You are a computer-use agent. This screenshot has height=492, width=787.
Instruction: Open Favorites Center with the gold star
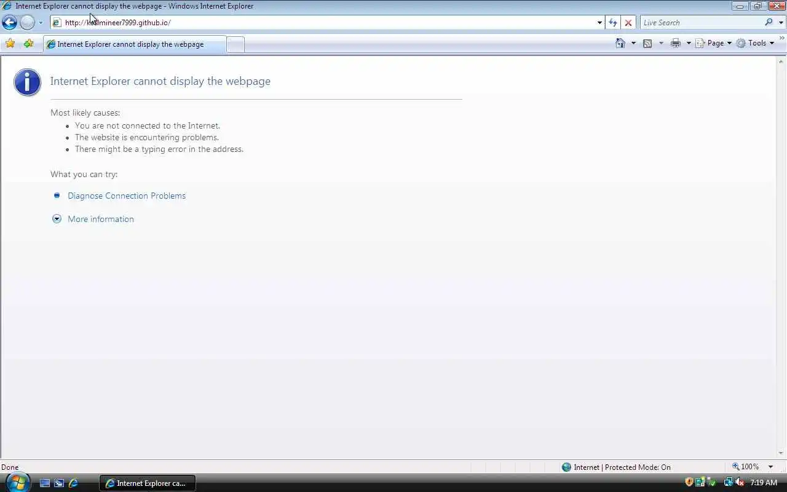[10, 44]
